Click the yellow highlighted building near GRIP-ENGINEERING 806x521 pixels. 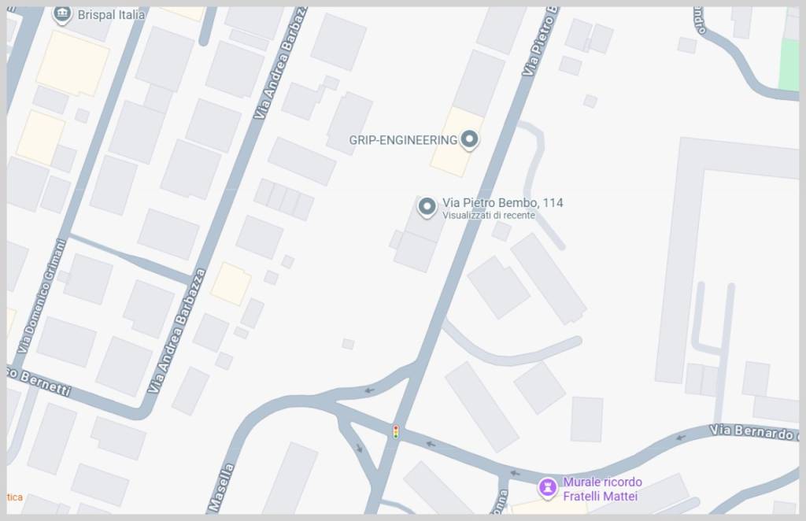tap(457, 142)
